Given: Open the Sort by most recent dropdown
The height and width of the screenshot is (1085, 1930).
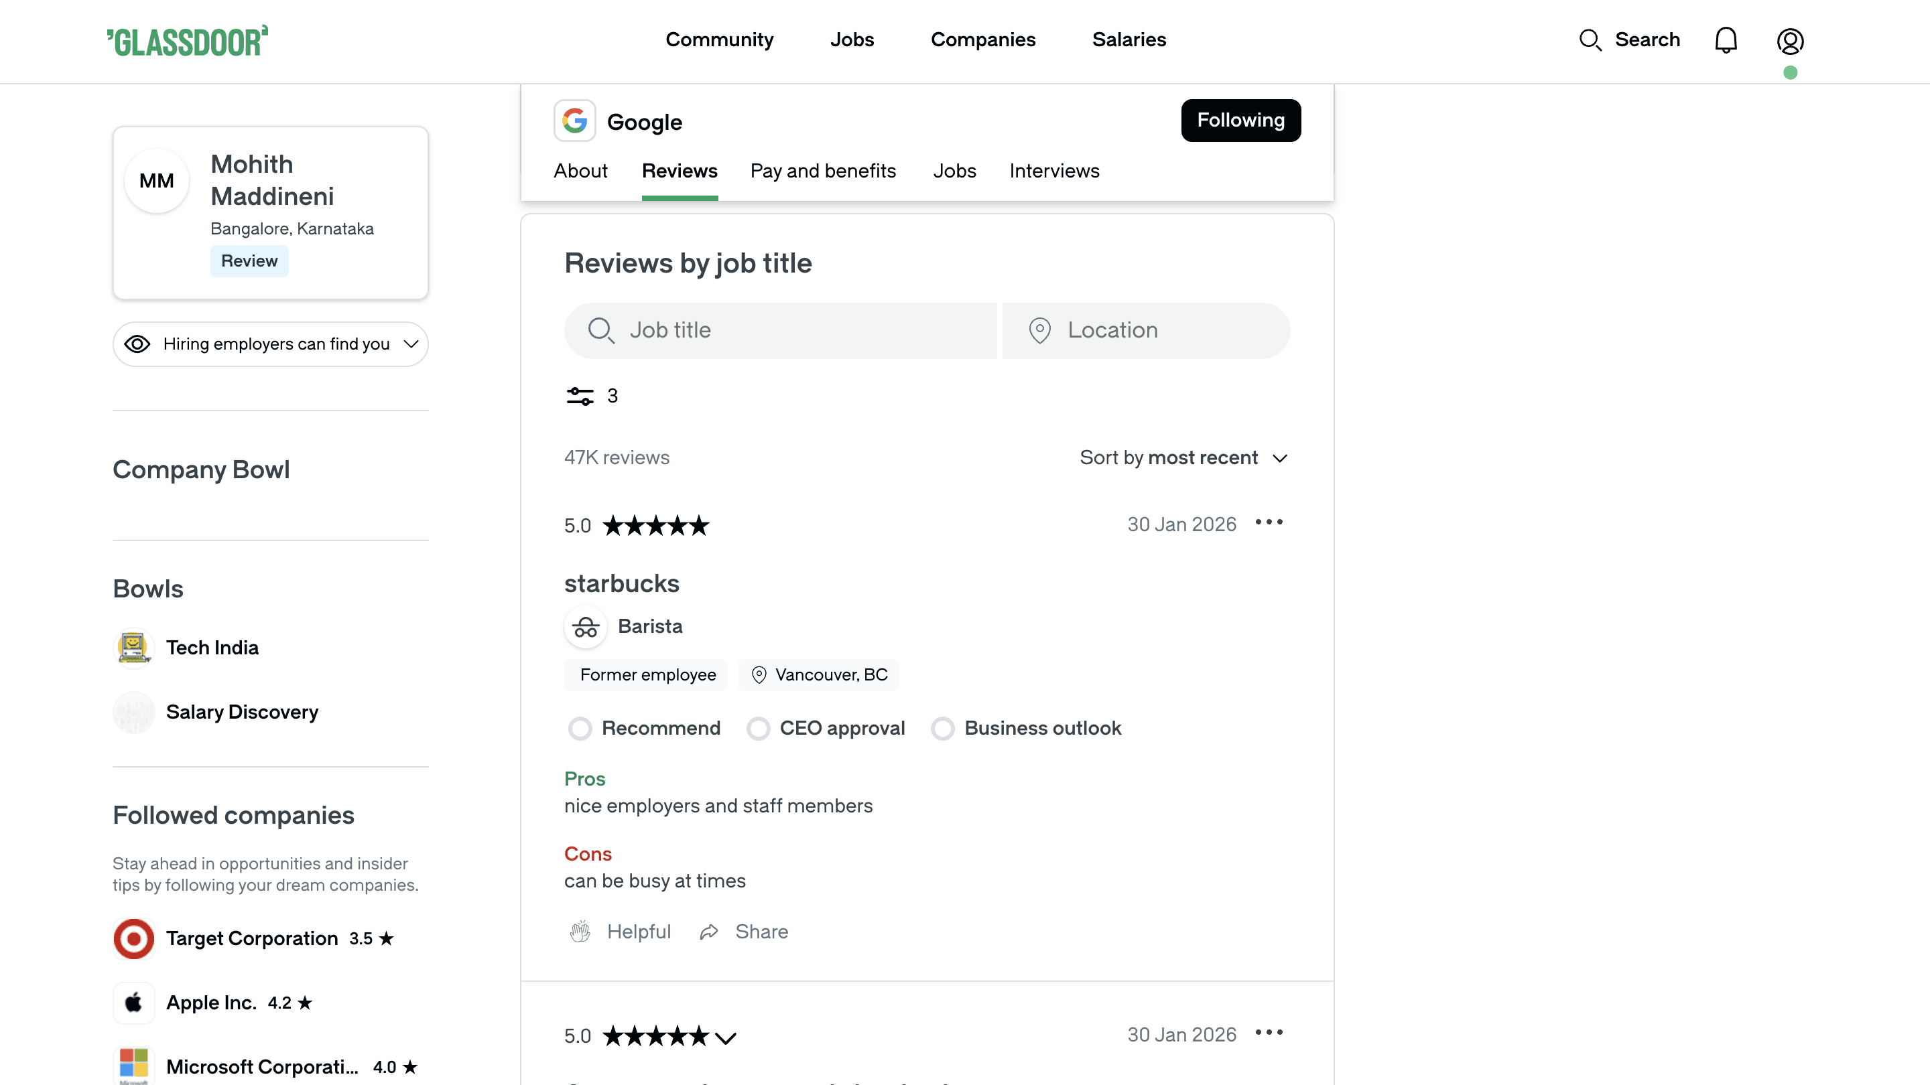Looking at the screenshot, I should click(1183, 457).
